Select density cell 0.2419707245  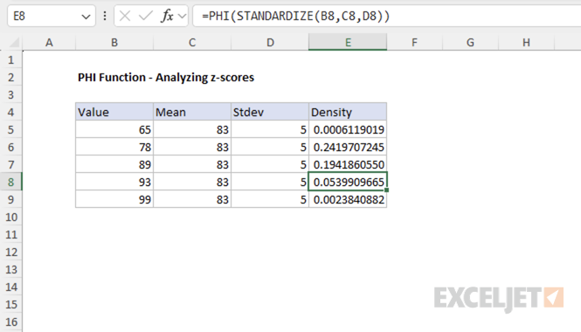click(348, 147)
